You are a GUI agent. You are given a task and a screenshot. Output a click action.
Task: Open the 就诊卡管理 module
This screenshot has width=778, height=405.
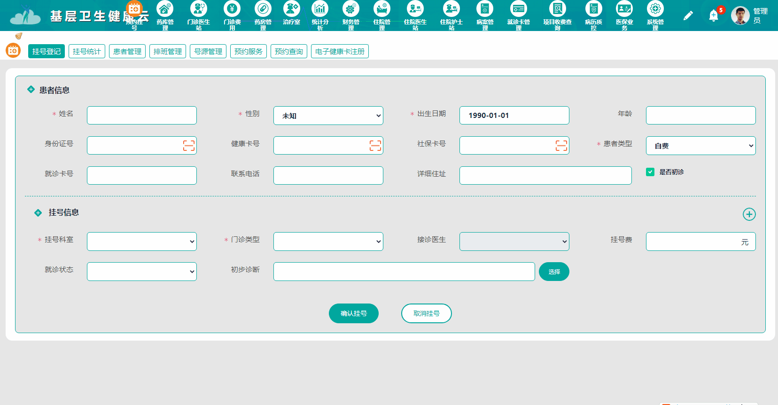pyautogui.click(x=519, y=15)
